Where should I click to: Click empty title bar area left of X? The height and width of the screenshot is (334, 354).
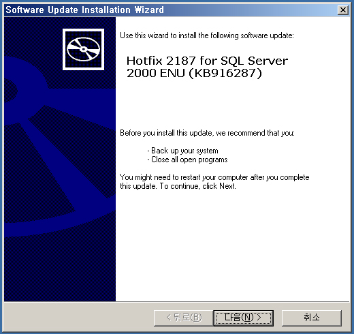[x=250, y=10]
